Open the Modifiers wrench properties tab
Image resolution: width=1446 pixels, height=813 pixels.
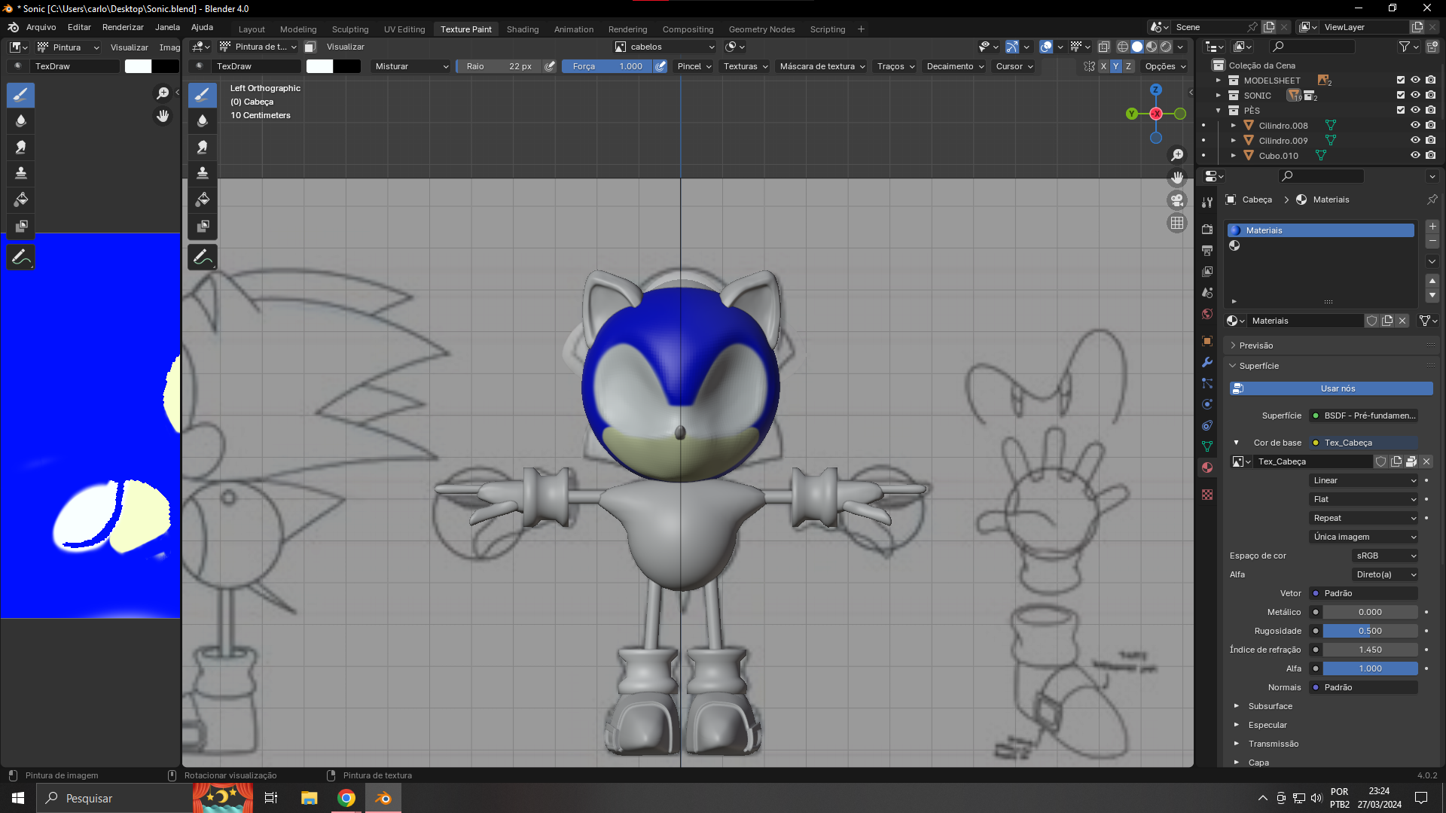tap(1207, 362)
